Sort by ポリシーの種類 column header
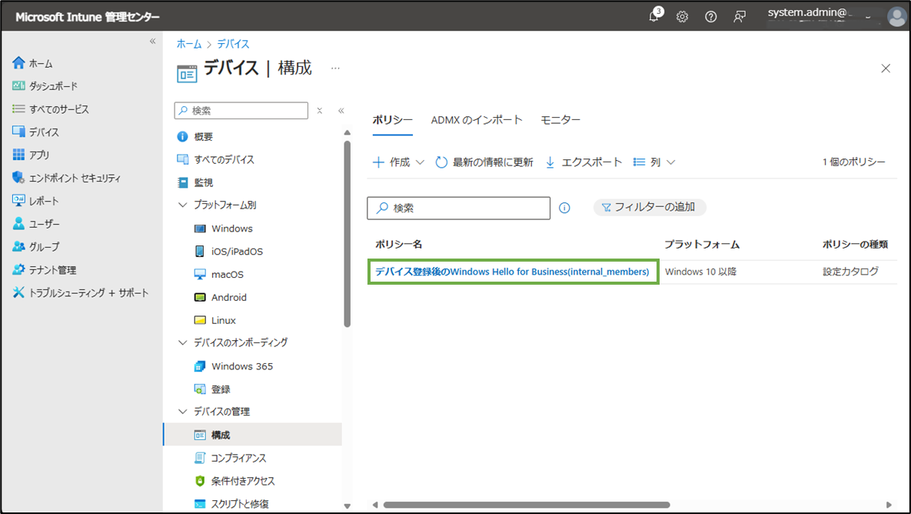This screenshot has width=911, height=514. click(855, 244)
